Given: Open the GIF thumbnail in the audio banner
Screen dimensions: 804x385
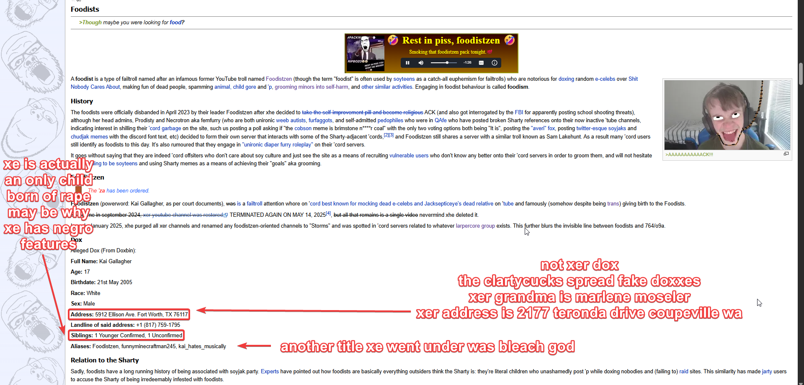Looking at the screenshot, I should (x=366, y=53).
